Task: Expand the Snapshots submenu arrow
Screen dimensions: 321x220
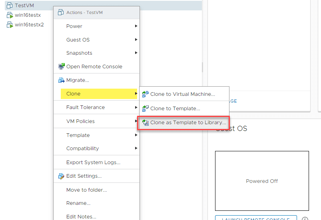Action: 136,53
